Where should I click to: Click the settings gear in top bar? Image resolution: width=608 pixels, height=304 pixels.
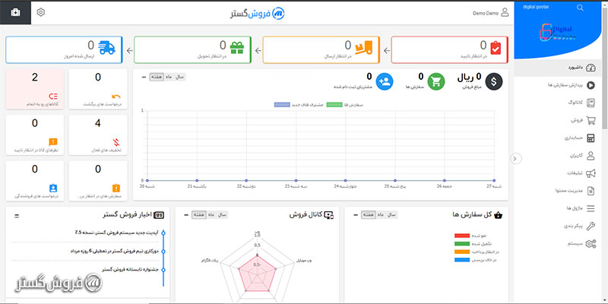pos(41,12)
